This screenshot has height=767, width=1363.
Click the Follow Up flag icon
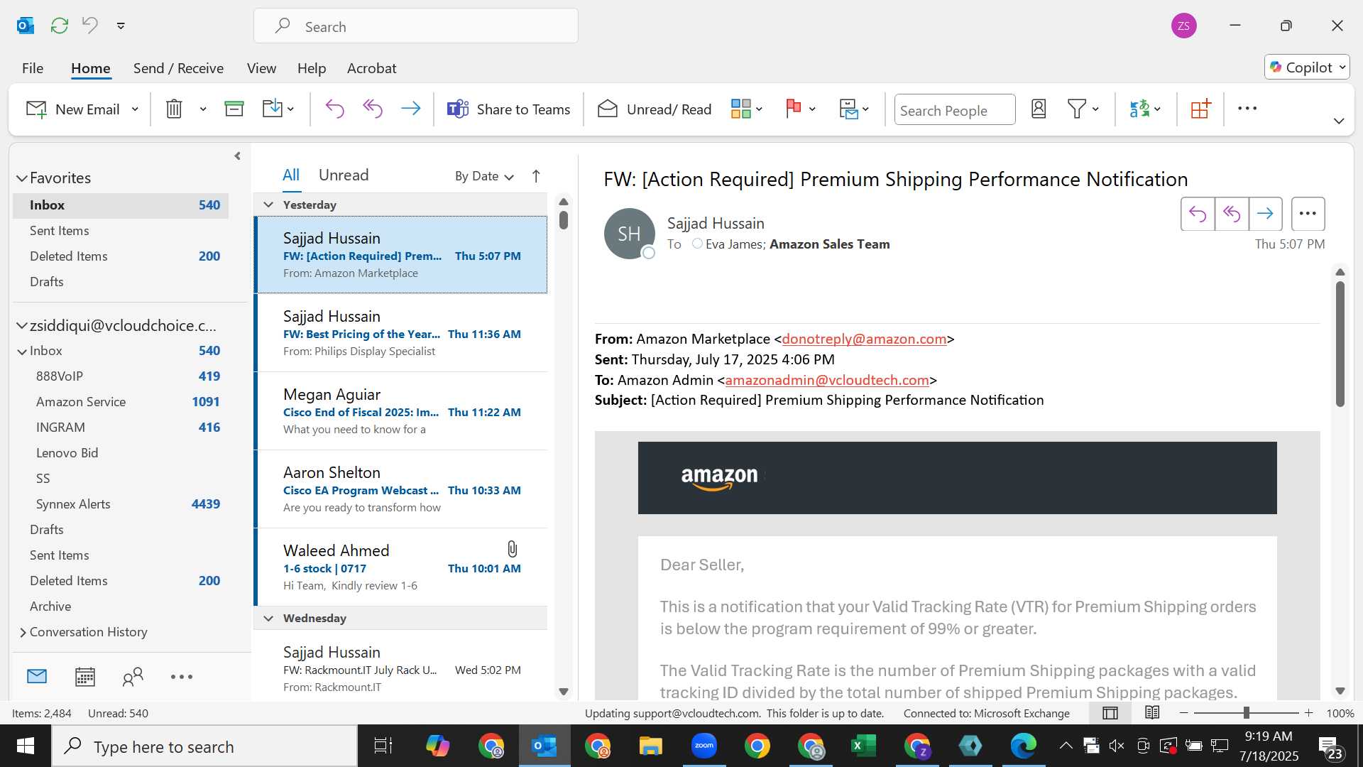tap(794, 109)
